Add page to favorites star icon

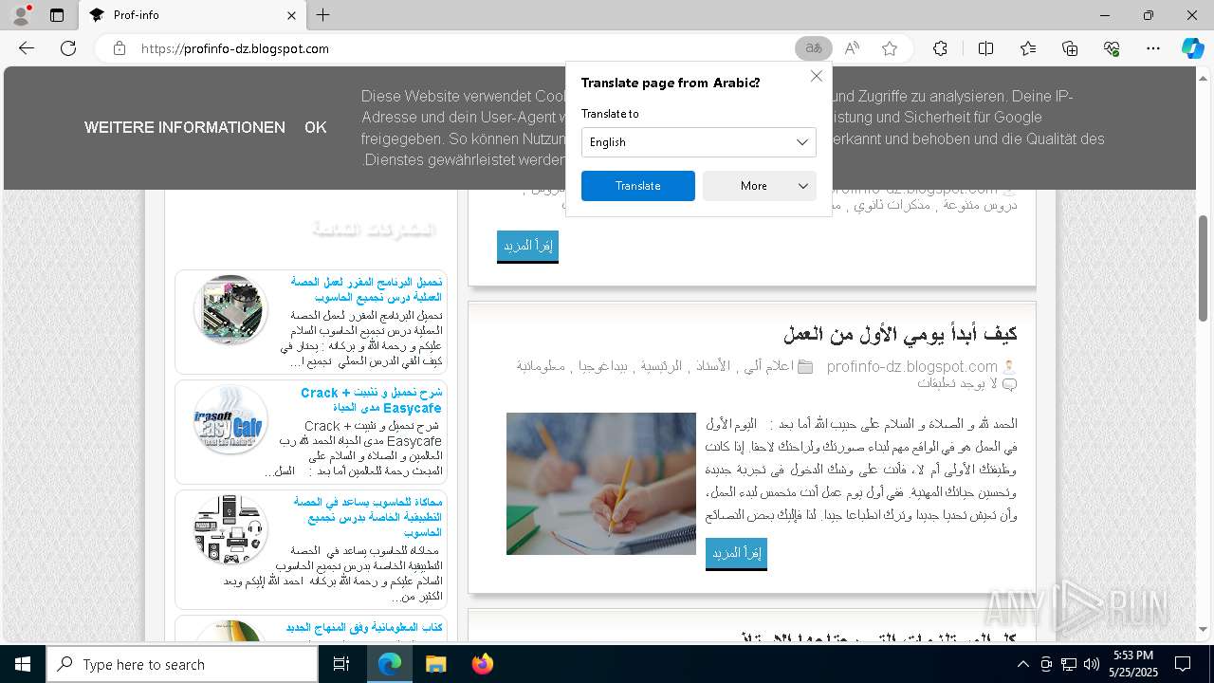[890, 48]
